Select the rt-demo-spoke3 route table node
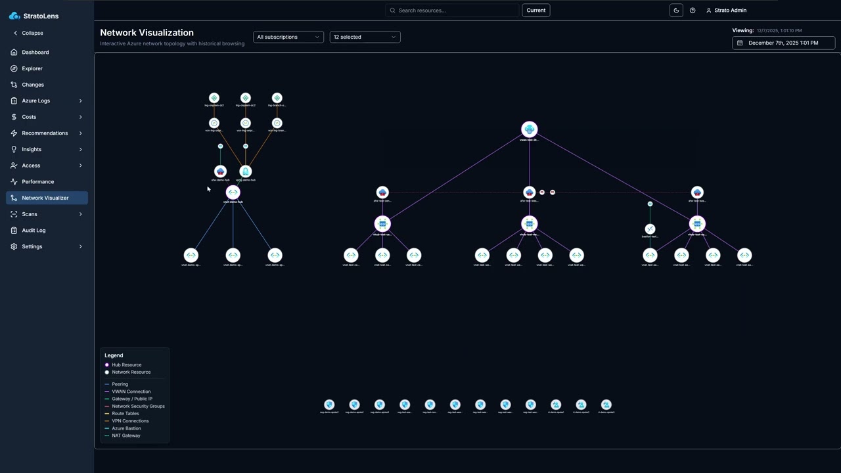This screenshot has height=473, width=841. click(x=606, y=405)
